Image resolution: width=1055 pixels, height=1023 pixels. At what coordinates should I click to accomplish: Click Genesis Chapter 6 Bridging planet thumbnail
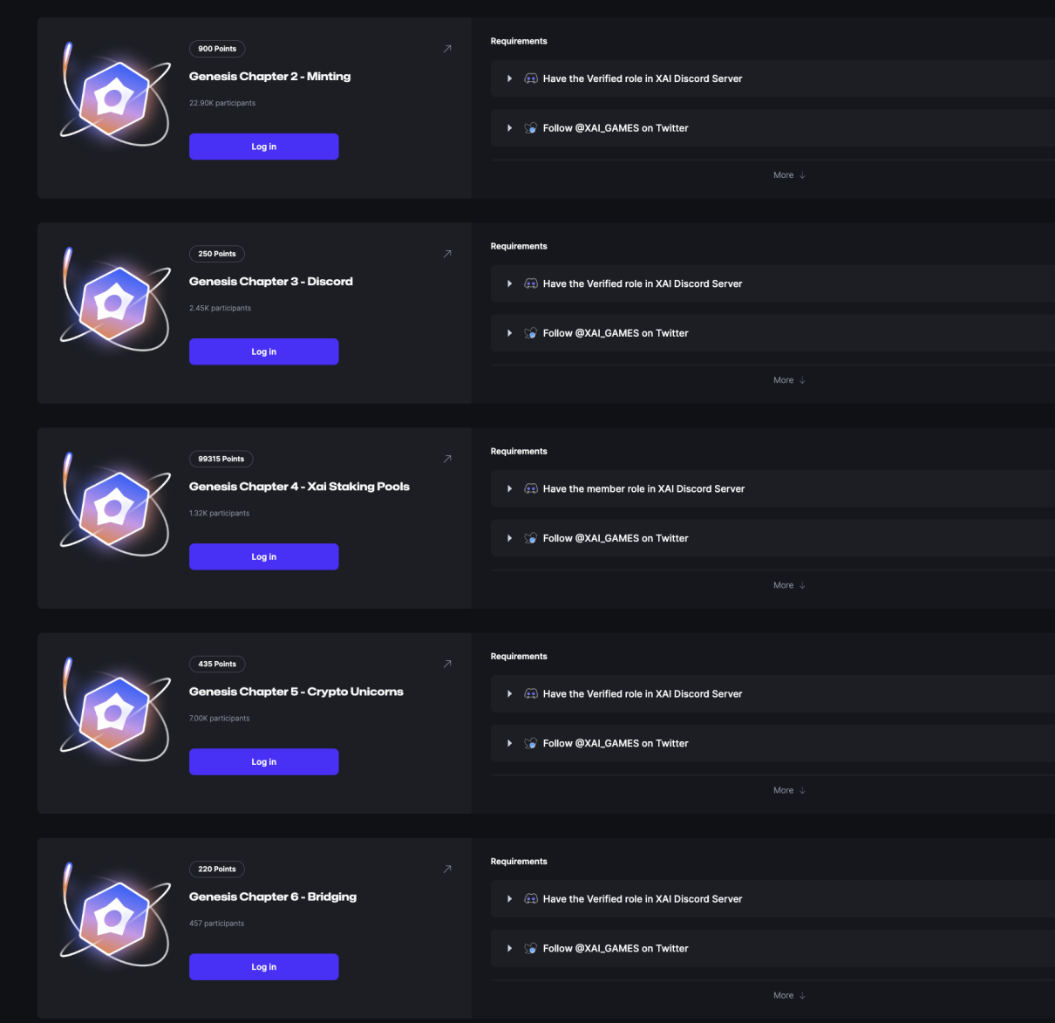pyautogui.click(x=114, y=915)
